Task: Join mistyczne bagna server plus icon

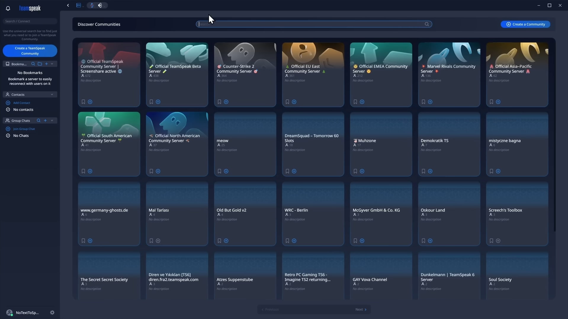Action: click(498, 171)
